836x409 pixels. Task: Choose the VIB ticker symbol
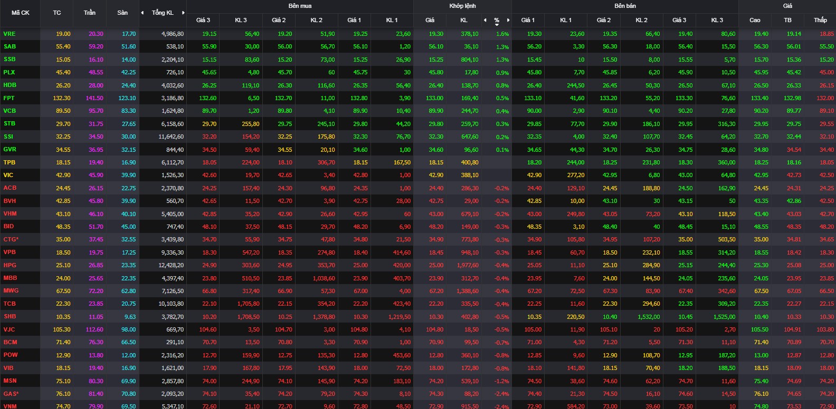coord(8,368)
